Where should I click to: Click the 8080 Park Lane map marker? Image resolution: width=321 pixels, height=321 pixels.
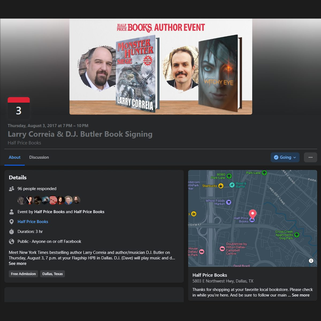tap(229, 176)
